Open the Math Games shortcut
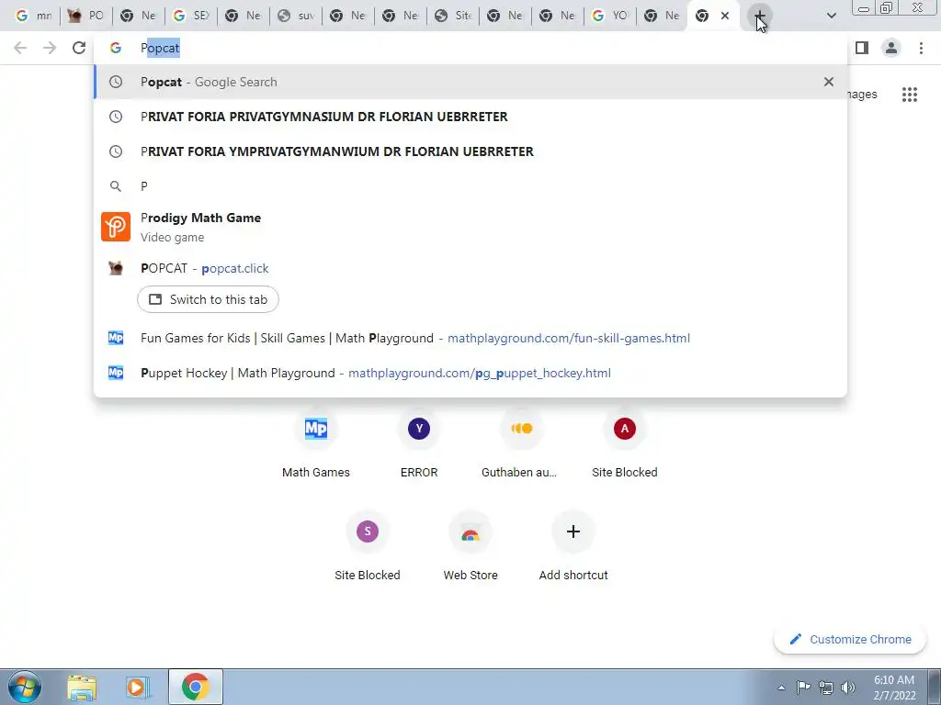 [316, 443]
